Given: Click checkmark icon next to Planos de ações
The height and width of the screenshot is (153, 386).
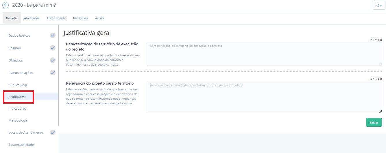Looking at the screenshot, I should pos(53,73).
